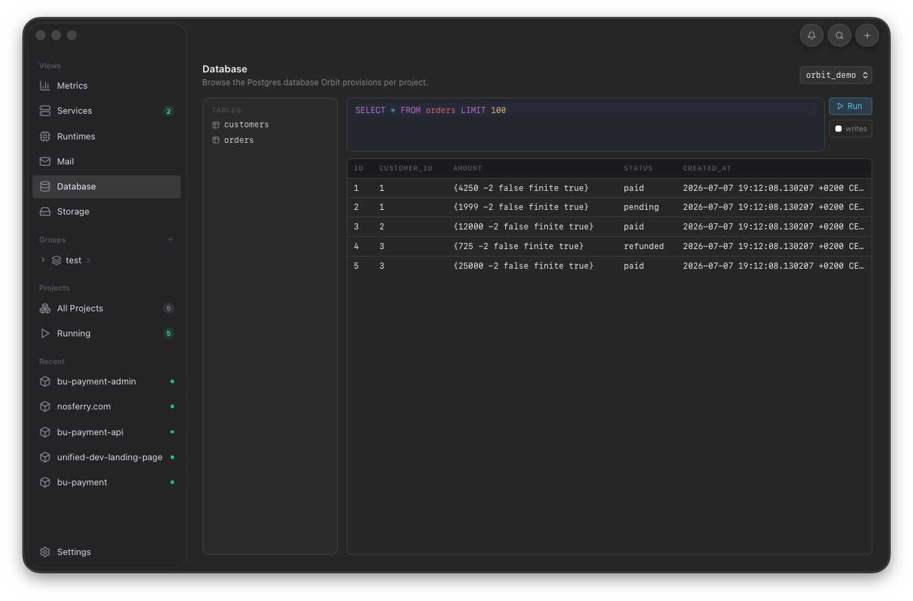Click the Runtimes chip icon

click(45, 136)
